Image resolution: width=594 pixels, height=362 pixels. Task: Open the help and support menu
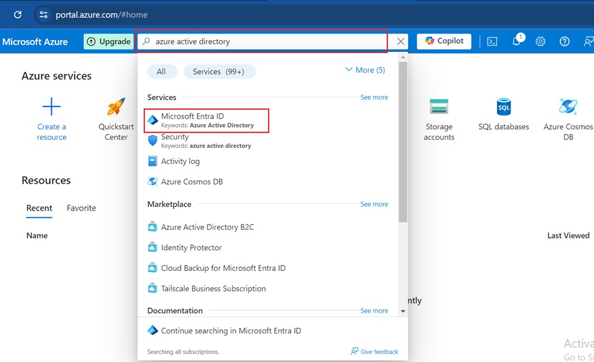coord(564,41)
